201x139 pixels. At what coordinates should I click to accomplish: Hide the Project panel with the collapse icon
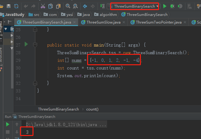click(10, 22)
